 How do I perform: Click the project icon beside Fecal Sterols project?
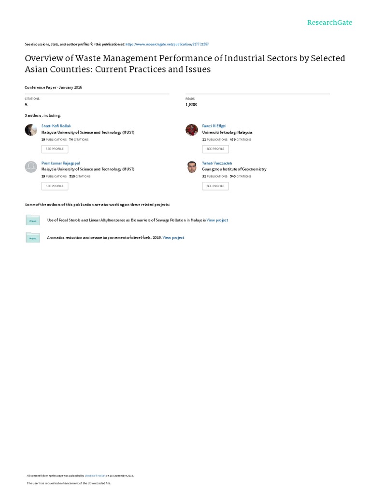tap(33, 220)
